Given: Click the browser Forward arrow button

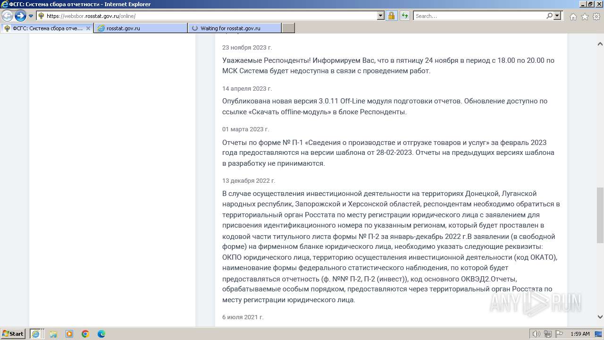Looking at the screenshot, I should (x=20, y=16).
